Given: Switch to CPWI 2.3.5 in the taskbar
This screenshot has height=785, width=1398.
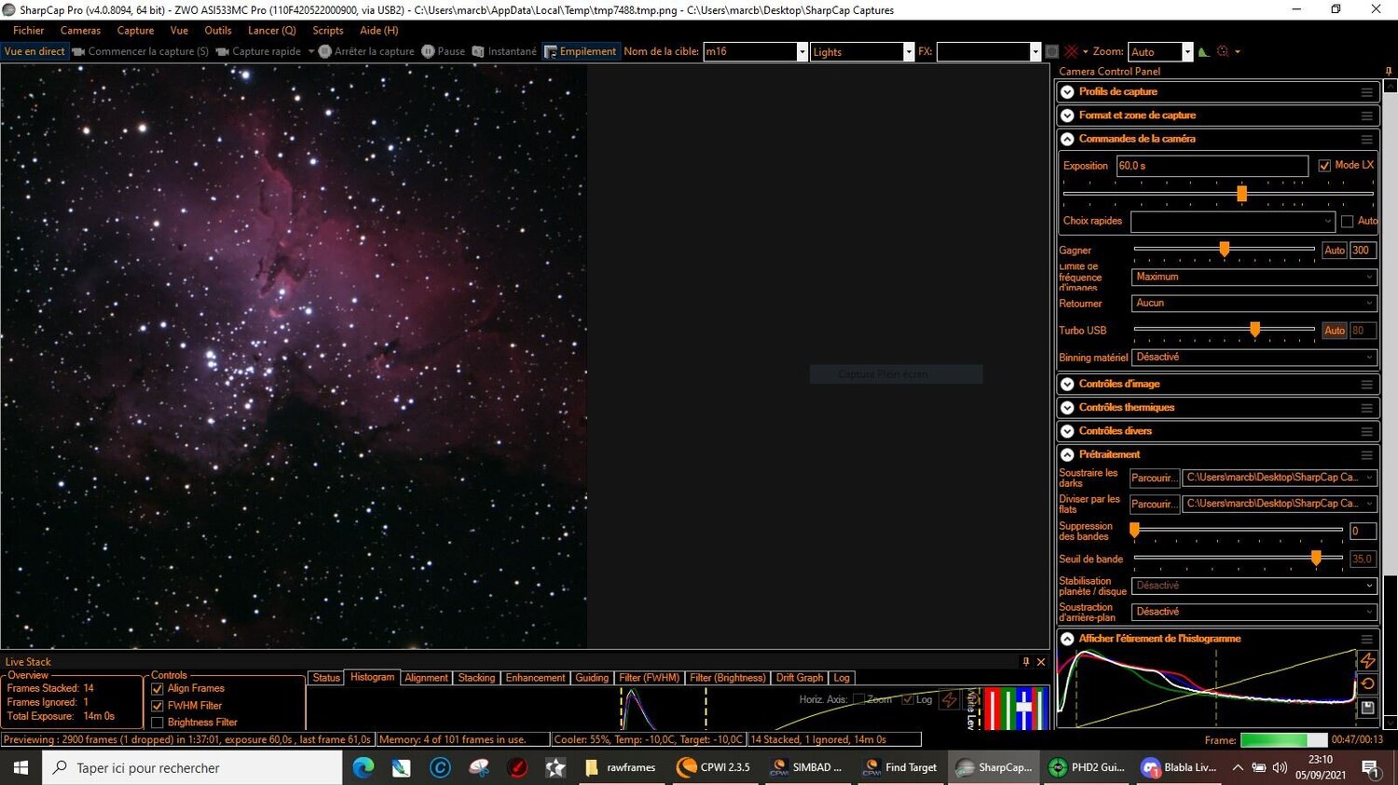Looking at the screenshot, I should [x=714, y=767].
